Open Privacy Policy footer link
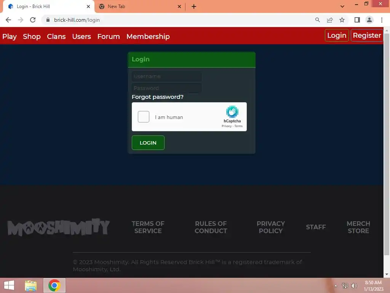 click(271, 227)
